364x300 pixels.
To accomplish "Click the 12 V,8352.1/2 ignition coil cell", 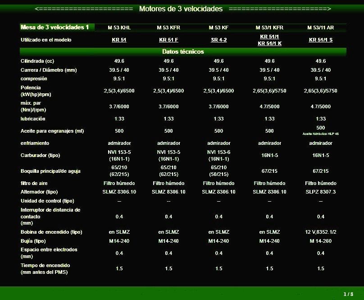I will click(x=320, y=232).
